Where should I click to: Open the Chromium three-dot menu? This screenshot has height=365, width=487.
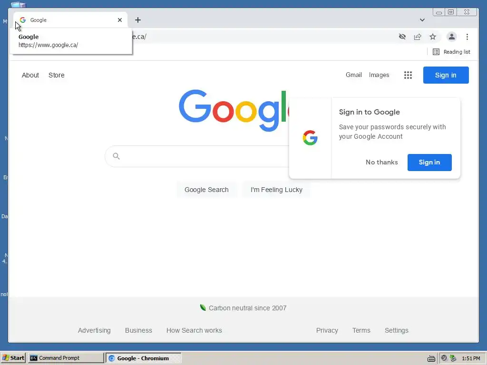467,37
